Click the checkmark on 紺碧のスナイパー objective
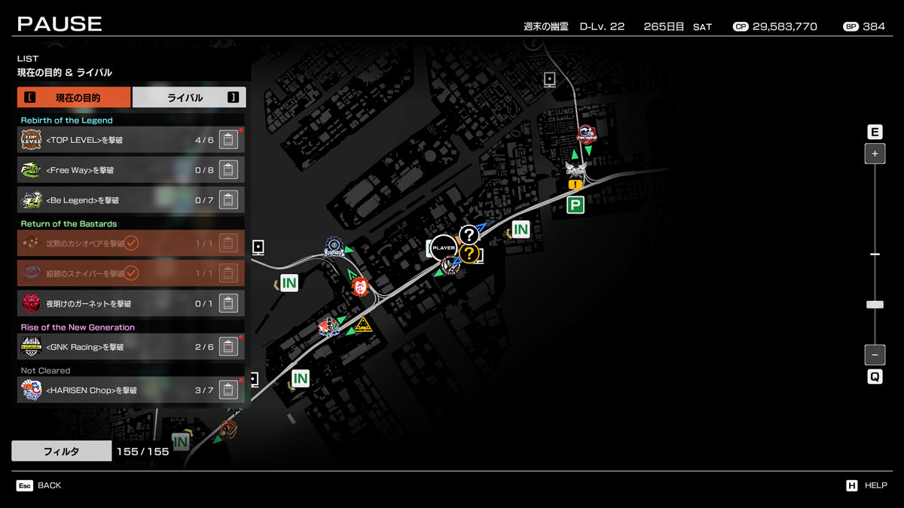Screen dimensions: 904x508 pyautogui.click(x=131, y=273)
